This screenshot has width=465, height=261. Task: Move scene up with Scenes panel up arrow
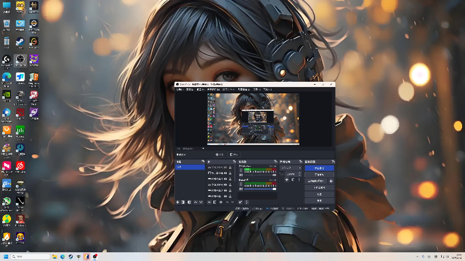click(x=195, y=202)
